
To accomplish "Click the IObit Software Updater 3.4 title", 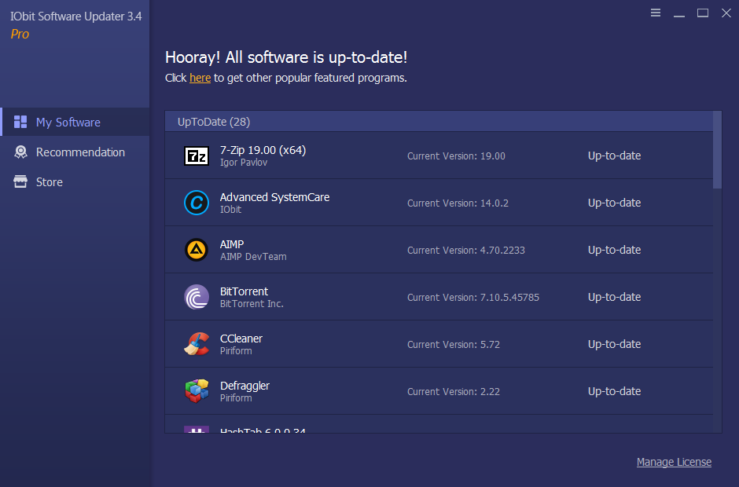I will click(x=76, y=16).
